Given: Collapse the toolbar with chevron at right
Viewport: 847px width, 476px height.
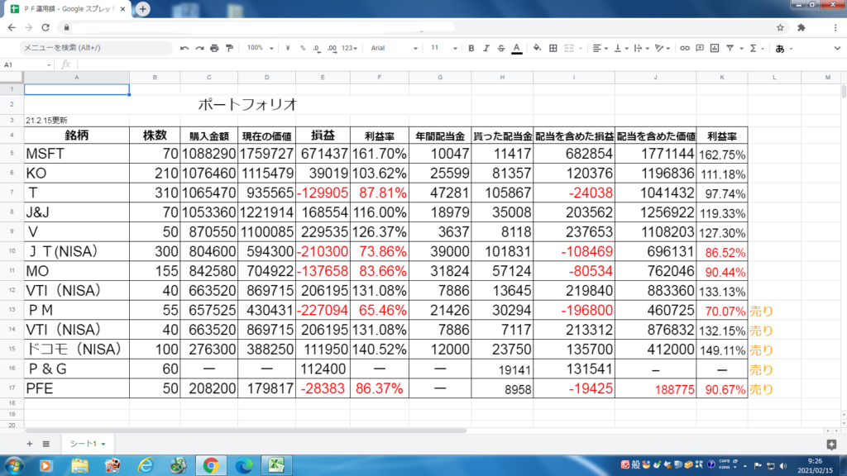Looking at the screenshot, I should 837,48.
